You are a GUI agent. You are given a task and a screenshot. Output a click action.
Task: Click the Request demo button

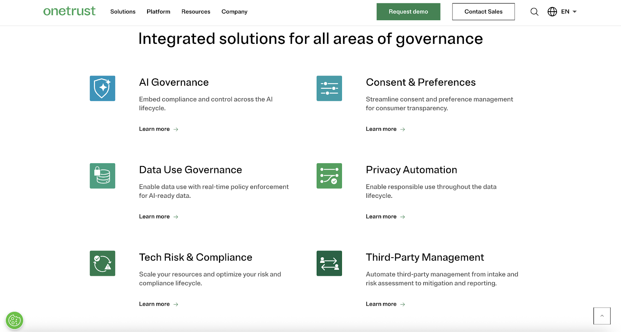pyautogui.click(x=408, y=12)
